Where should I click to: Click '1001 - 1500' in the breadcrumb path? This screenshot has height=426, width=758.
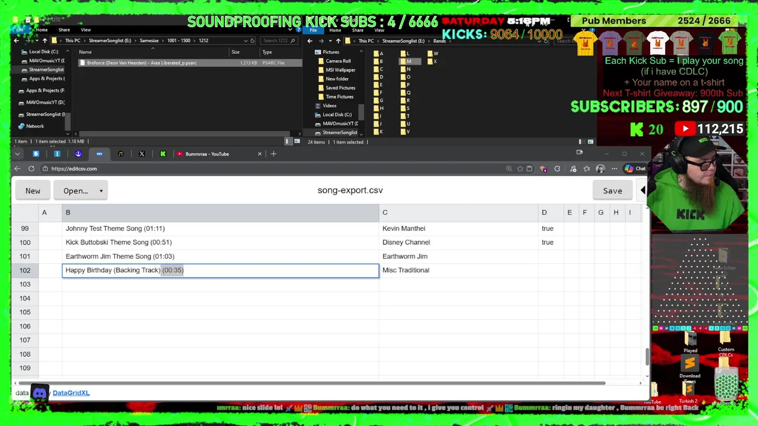(x=179, y=41)
